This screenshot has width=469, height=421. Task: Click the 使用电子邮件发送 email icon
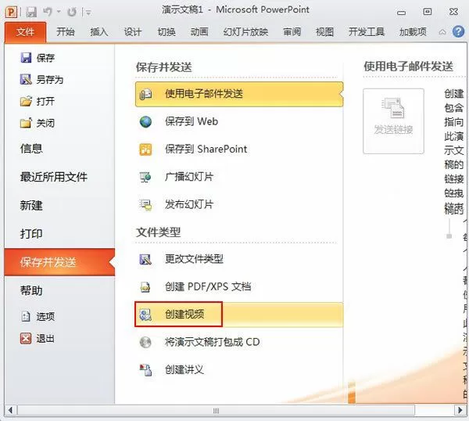[x=145, y=95]
